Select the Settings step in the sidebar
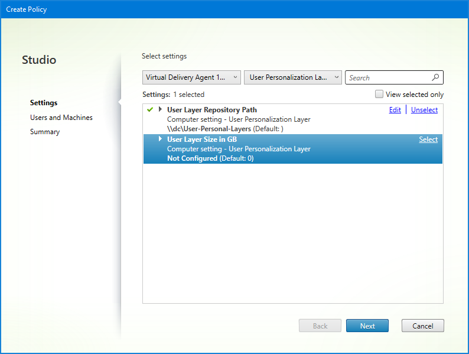The height and width of the screenshot is (354, 469). click(x=44, y=103)
